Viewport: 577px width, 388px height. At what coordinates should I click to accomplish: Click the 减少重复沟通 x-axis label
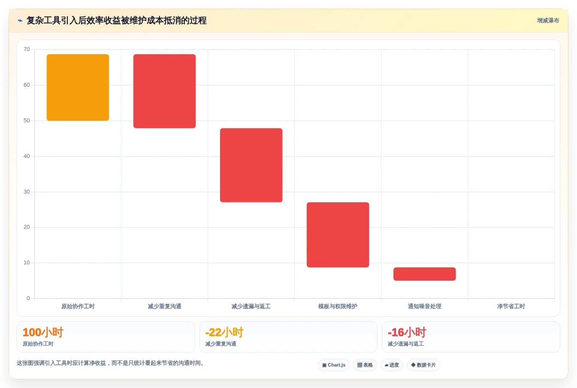(164, 306)
